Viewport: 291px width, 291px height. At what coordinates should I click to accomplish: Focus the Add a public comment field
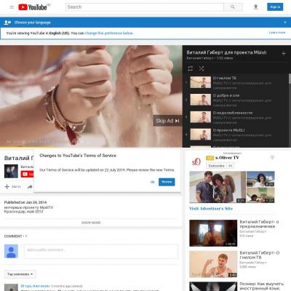(100, 251)
